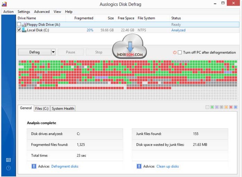This screenshot has width=242, height=177.
Task: Enable Turn off PC after defragmentation
Action: 180,52
